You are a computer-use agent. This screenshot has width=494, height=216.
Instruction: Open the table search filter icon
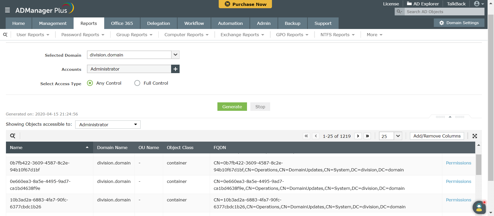pos(13,136)
